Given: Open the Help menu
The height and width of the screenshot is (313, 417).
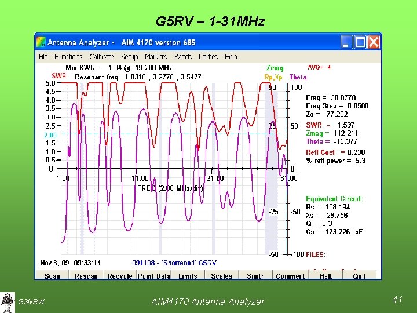Looking at the screenshot, I should point(231,57).
